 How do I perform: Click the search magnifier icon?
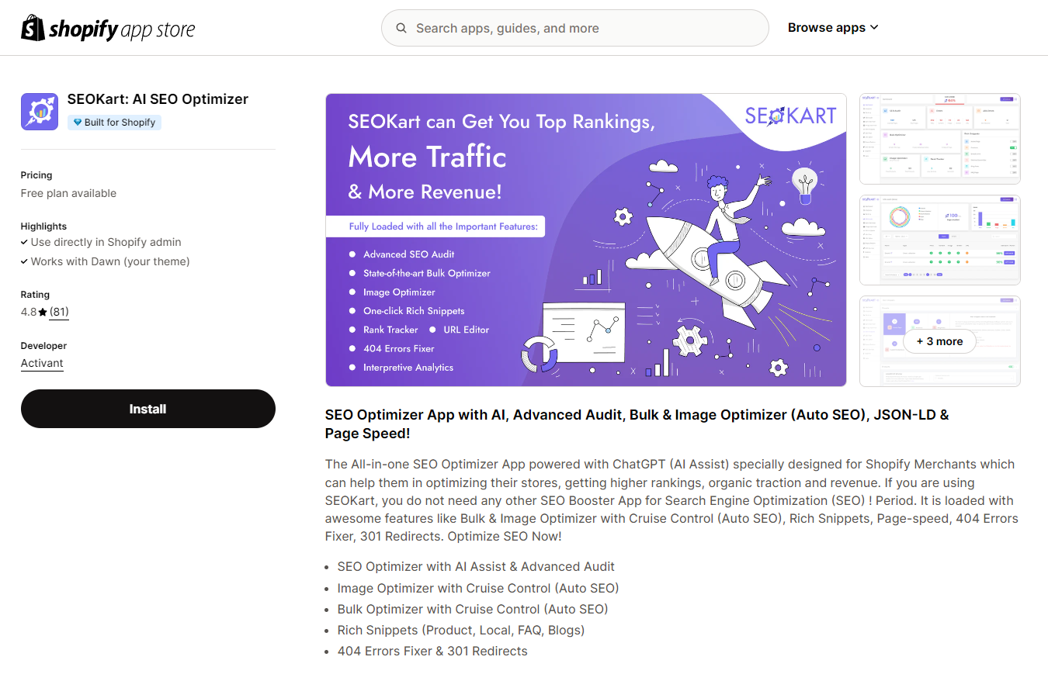401,28
